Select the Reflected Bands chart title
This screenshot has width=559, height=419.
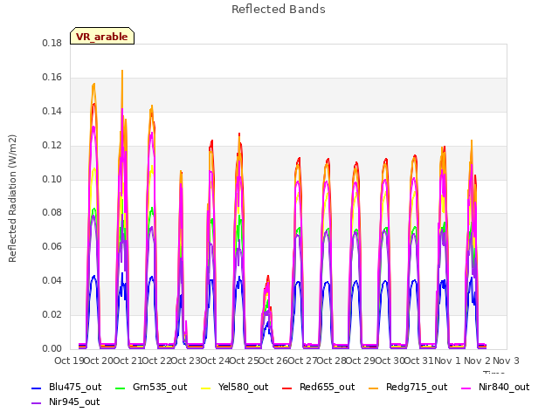point(279,10)
